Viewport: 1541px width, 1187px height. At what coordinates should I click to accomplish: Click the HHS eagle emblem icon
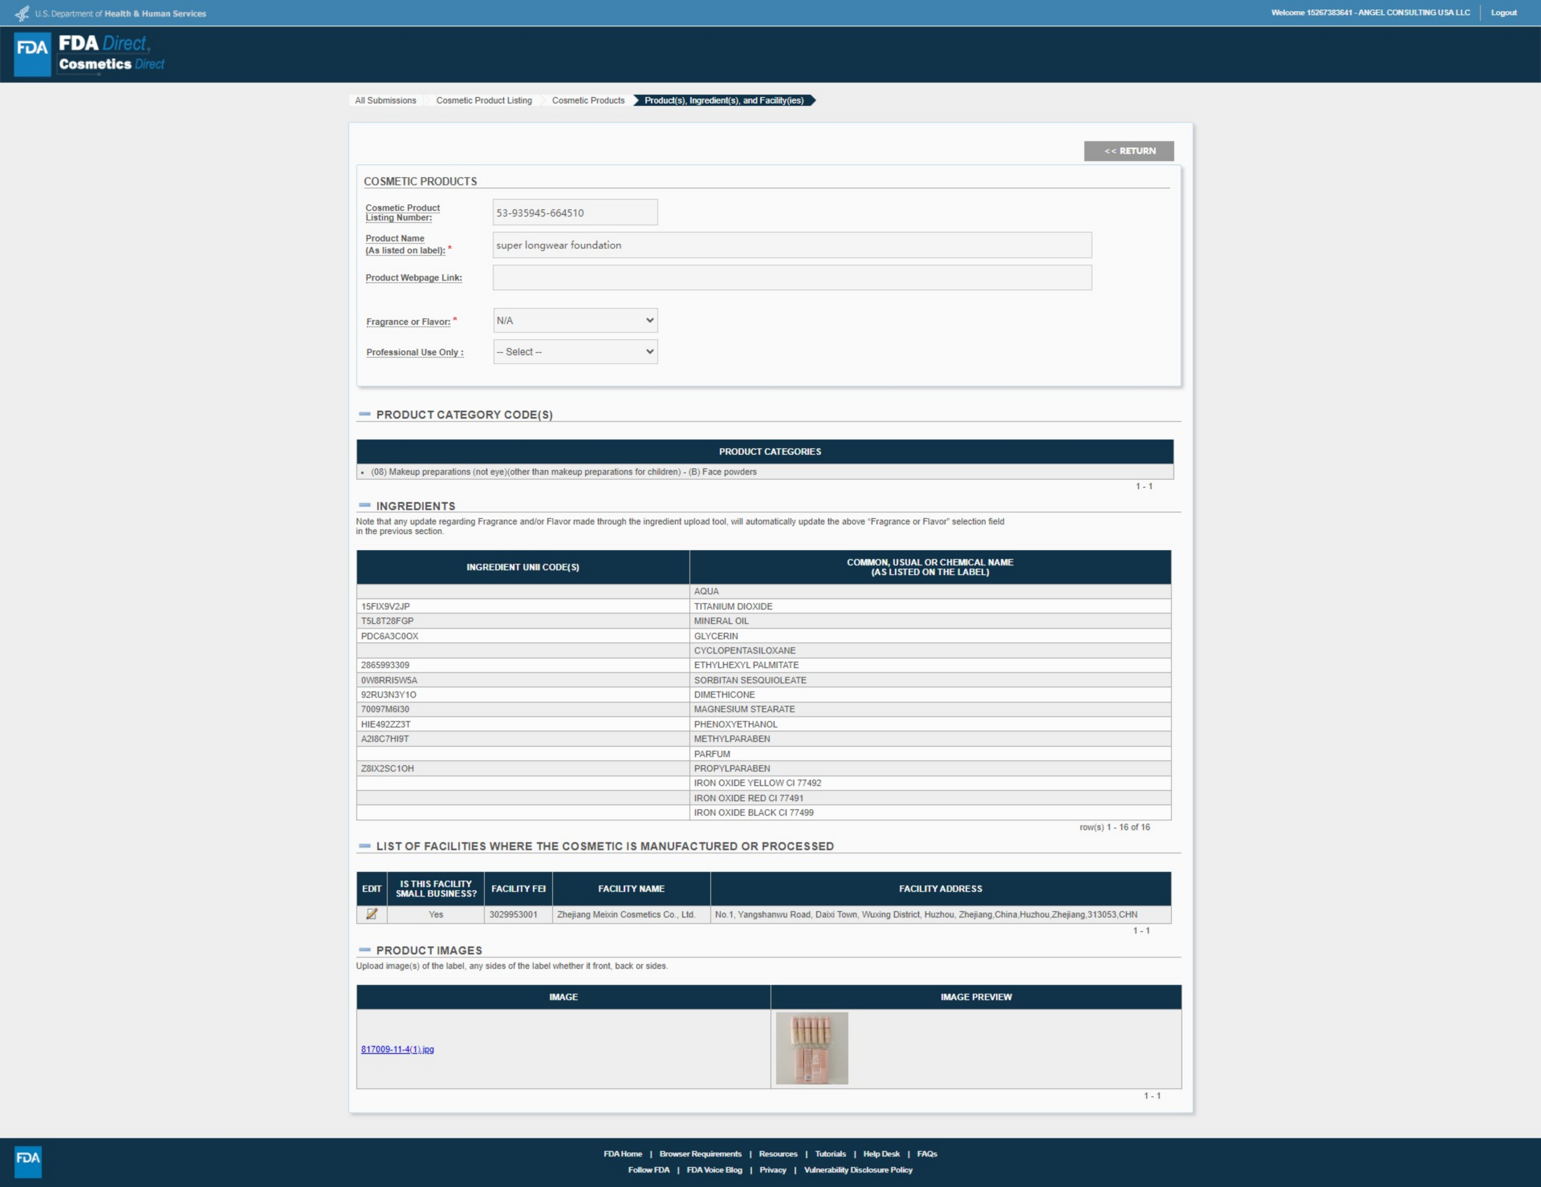[22, 13]
